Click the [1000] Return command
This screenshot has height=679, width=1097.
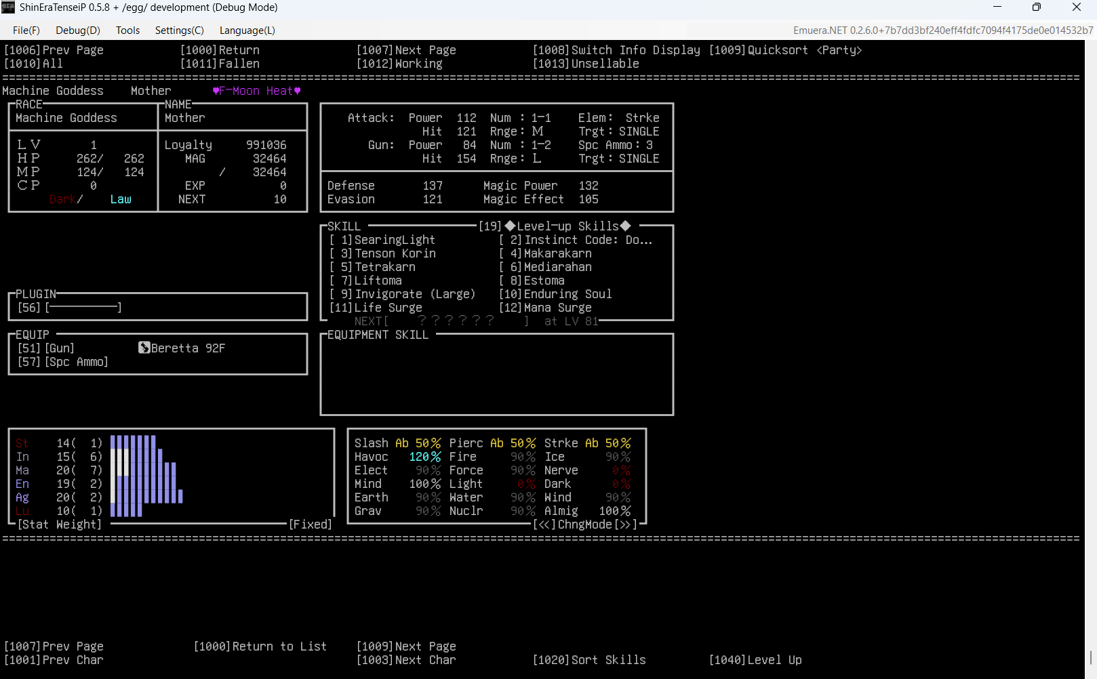coord(220,50)
